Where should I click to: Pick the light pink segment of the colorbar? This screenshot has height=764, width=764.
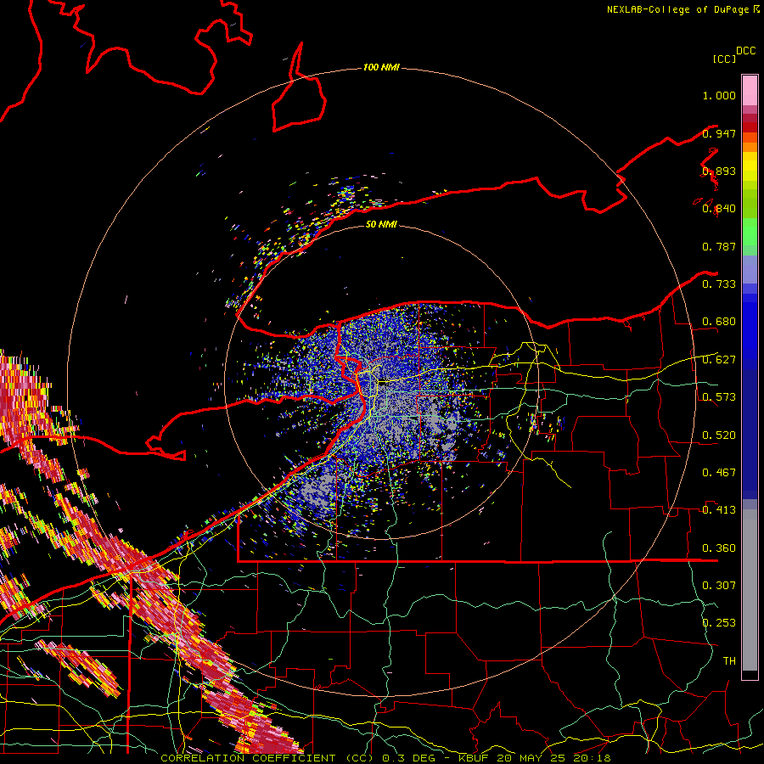pyautogui.click(x=750, y=90)
